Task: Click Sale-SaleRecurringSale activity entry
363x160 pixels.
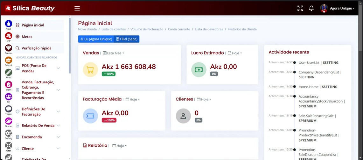Action: click(x=317, y=118)
